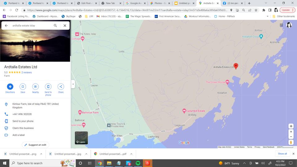The image size is (297, 167).
Task: Open the 2 reviews link
Action: [x=27, y=72]
